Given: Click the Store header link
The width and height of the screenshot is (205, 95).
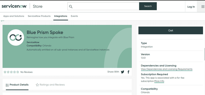Looking at the screenshot, I should pyautogui.click(x=37, y=6).
